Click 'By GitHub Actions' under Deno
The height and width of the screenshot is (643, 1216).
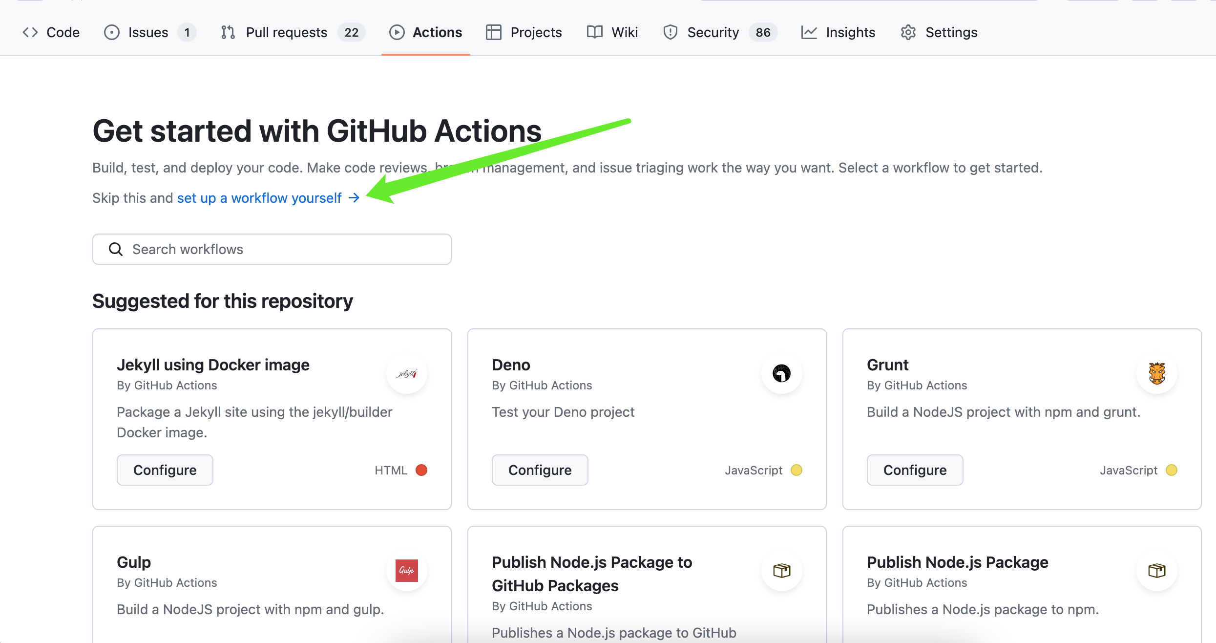[x=542, y=386]
